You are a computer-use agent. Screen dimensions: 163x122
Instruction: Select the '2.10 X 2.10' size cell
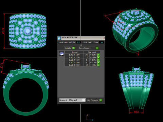click(74, 65)
